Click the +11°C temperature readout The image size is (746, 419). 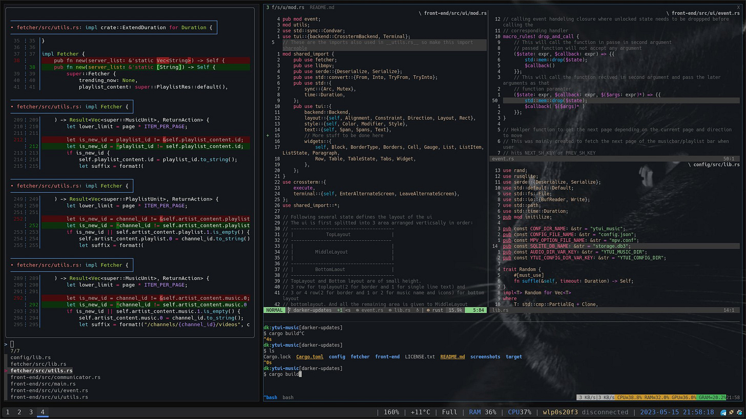click(x=420, y=412)
